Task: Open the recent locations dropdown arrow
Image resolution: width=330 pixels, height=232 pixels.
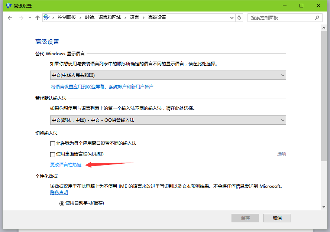Action: pos(29,18)
